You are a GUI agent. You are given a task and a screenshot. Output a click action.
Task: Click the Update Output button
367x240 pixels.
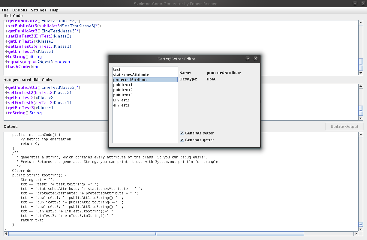[344, 127]
